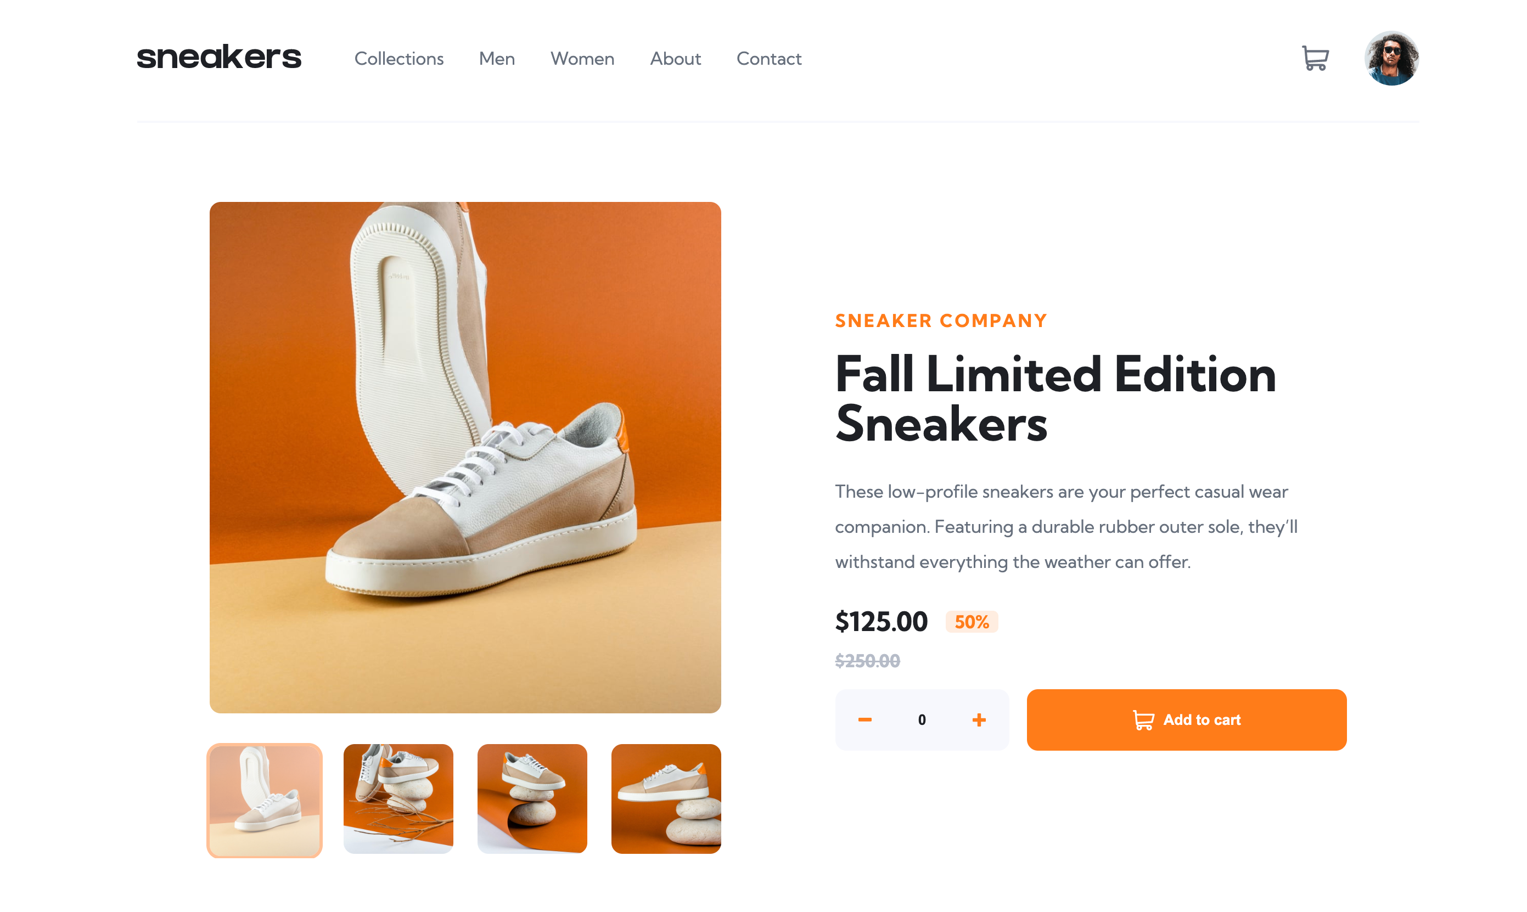Screen dimensions: 1527x912
Task: Select the first highlighted sneaker thumbnail
Action: coord(265,800)
